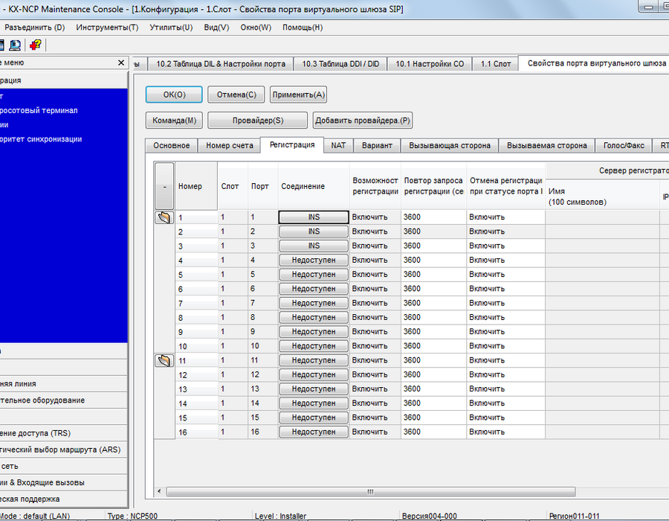Switch to the 10.1 Настройки CO tab

click(430, 64)
